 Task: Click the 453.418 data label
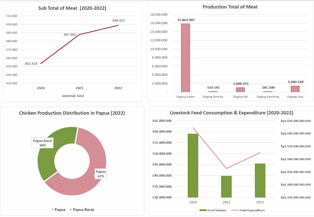[31, 64]
